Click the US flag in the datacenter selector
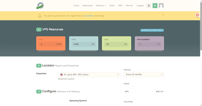 (61, 75)
